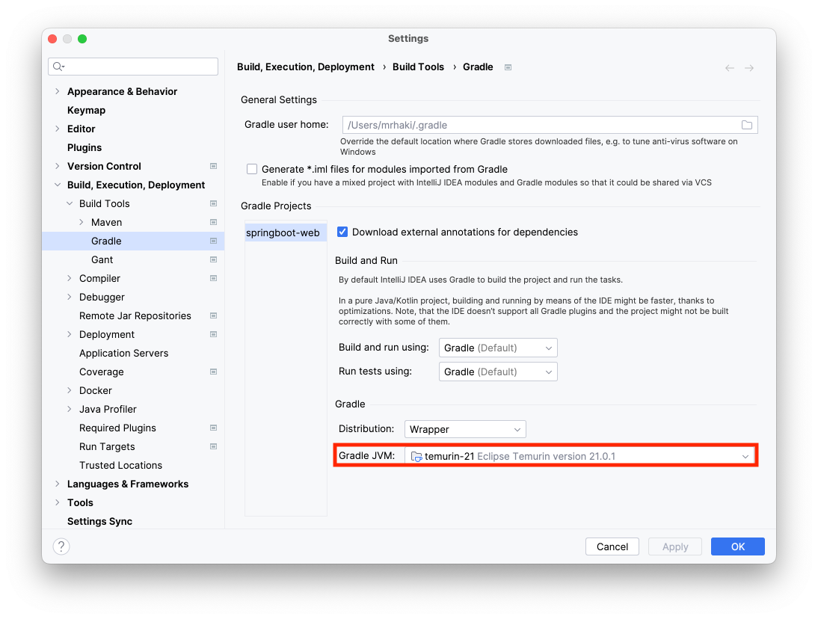This screenshot has height=619, width=818.
Task: Click Cancel to discard changes
Action: (x=612, y=546)
